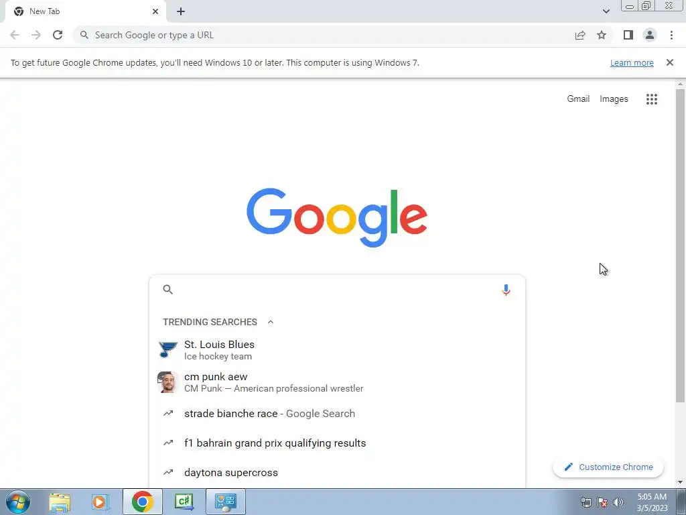The width and height of the screenshot is (686, 515).
Task: Close the New Tab tab
Action: pos(155,11)
